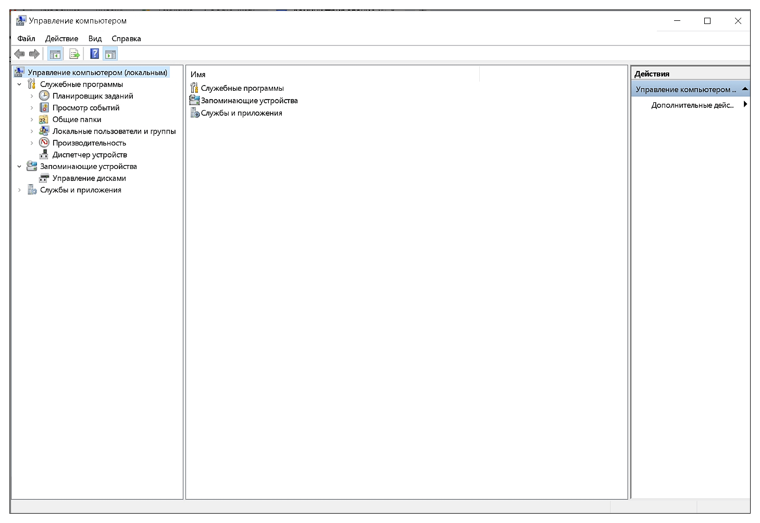The height and width of the screenshot is (523, 760).
Task: Click the Back arrow toolbar icon
Action: pyautogui.click(x=19, y=54)
